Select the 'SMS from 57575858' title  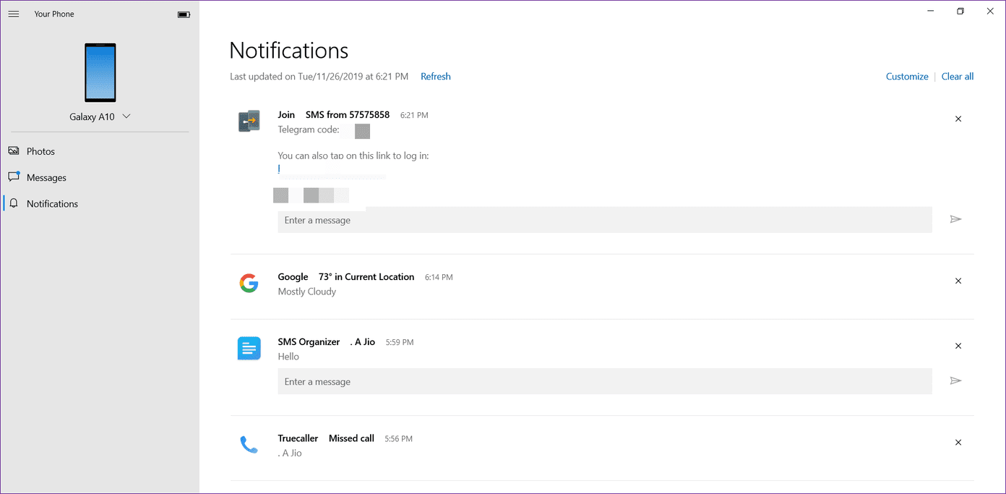(348, 115)
